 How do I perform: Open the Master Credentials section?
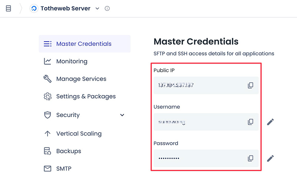point(84,44)
